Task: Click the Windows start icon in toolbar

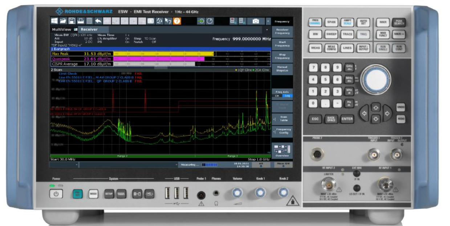Action: click(54, 21)
